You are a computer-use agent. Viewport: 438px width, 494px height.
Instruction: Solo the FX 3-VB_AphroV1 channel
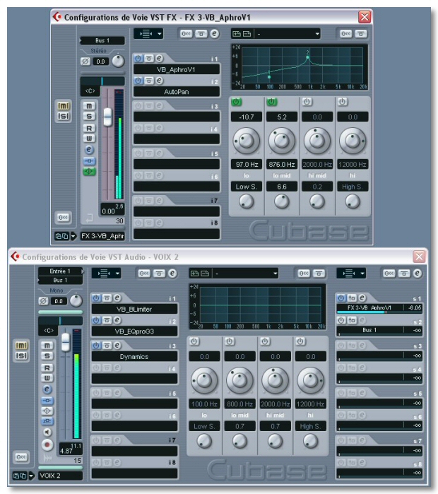point(89,116)
